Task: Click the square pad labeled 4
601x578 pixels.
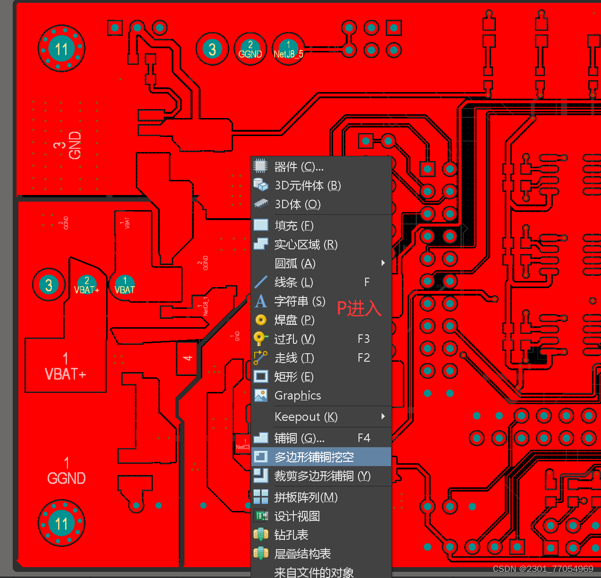Action: (187, 358)
